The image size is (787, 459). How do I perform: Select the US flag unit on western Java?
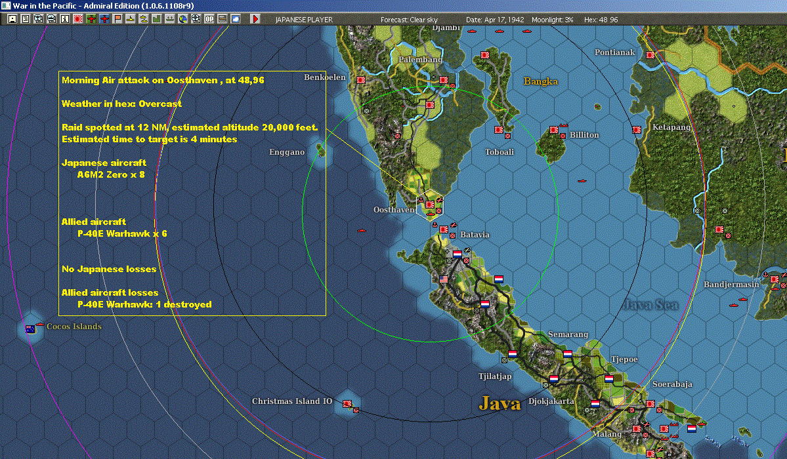coord(444,279)
